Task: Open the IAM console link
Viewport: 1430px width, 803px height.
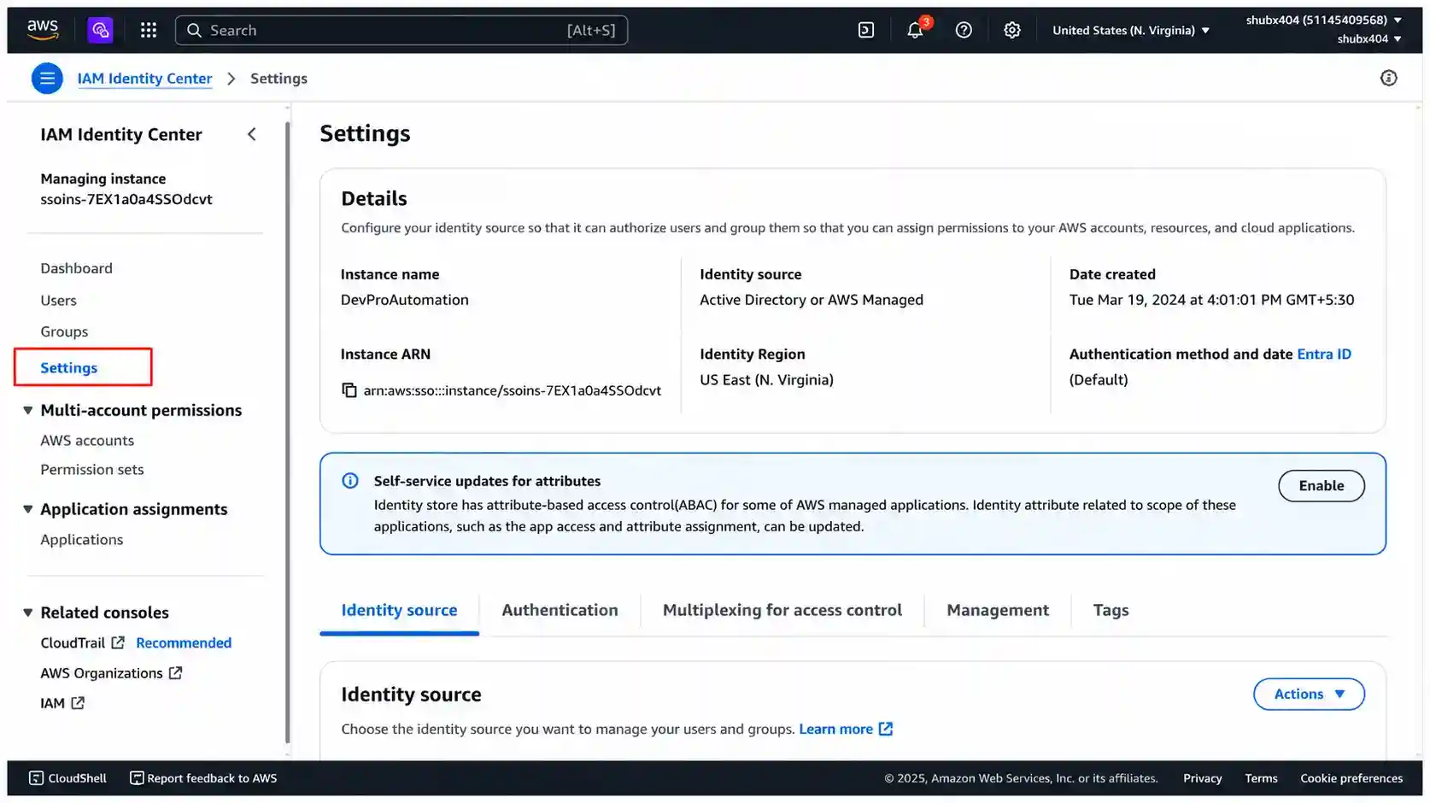Action: coord(52,703)
